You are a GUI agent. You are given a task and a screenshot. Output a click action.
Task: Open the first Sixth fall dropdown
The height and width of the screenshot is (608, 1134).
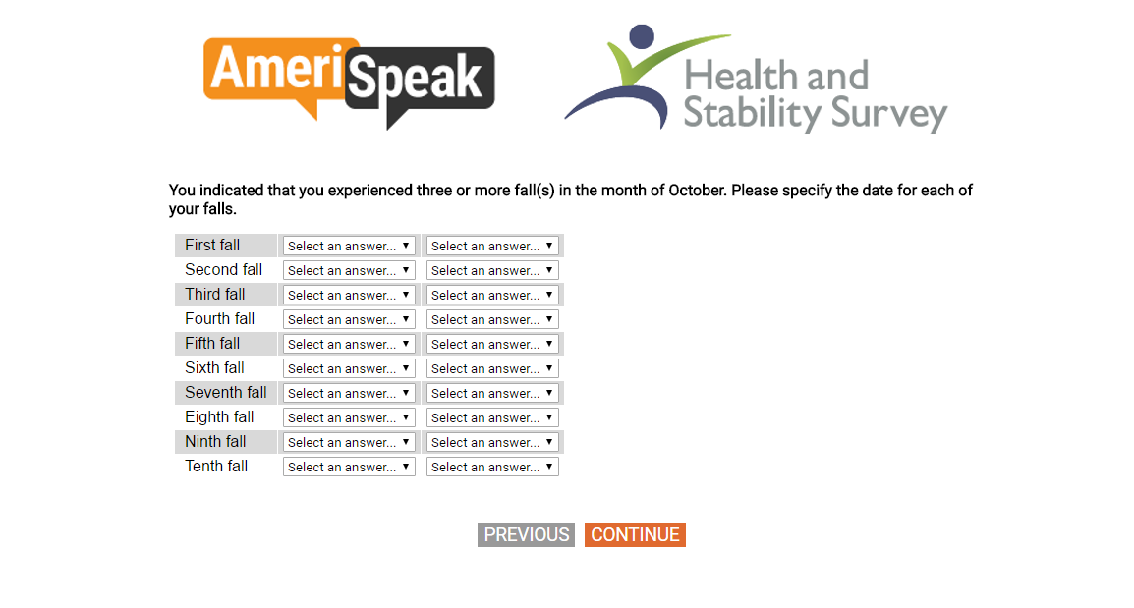[349, 368]
